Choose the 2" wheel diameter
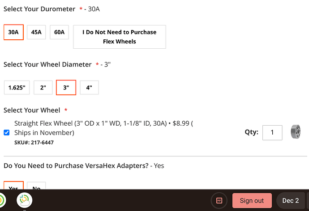Viewport: 309px width, 211px height. click(43, 88)
